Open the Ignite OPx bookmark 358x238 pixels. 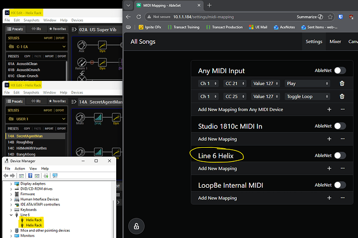point(150,27)
